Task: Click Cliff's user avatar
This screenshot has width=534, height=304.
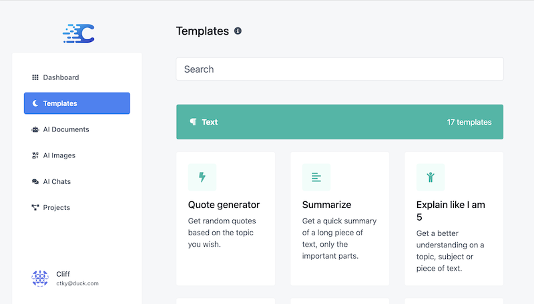Action: [40, 279]
